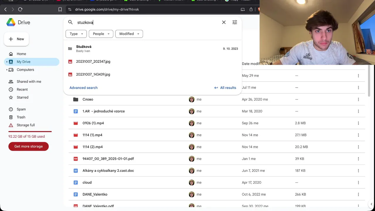Image resolution: width=375 pixels, height=211 pixels.
Task: Show the side panel with bottom-right arrow
Action: click(x=371, y=204)
